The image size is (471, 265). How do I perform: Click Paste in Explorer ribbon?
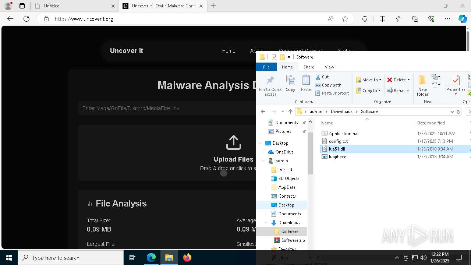pos(306,83)
